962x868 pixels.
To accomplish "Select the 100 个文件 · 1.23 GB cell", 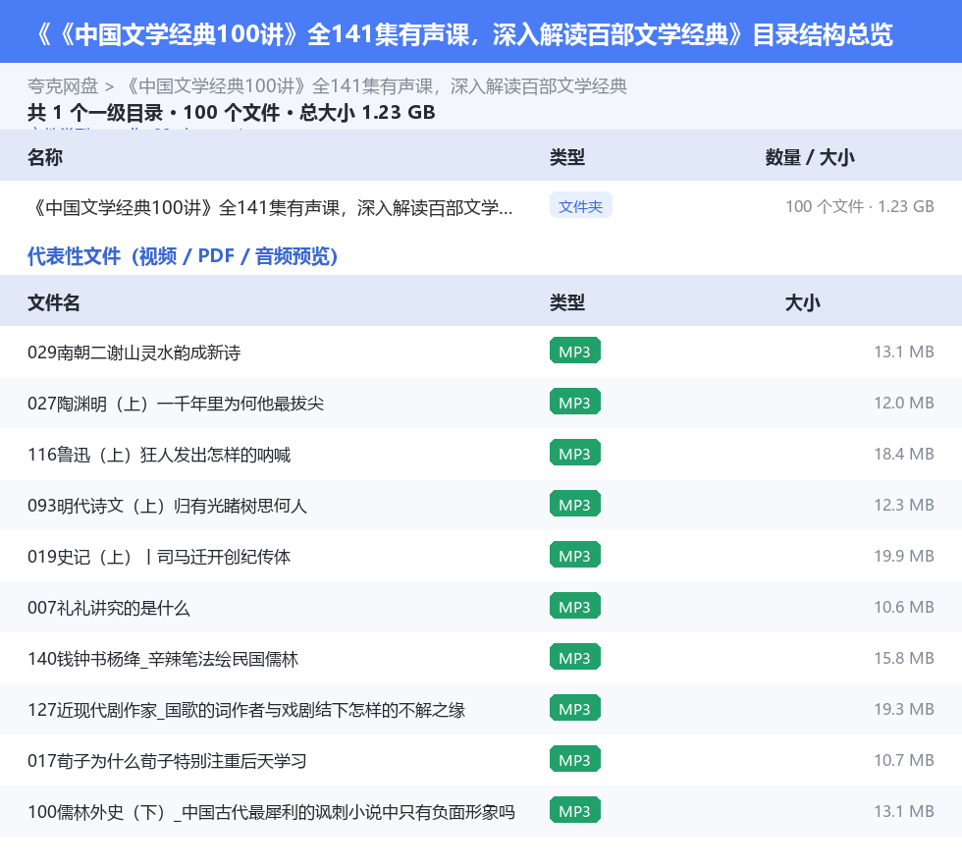I will click(860, 206).
